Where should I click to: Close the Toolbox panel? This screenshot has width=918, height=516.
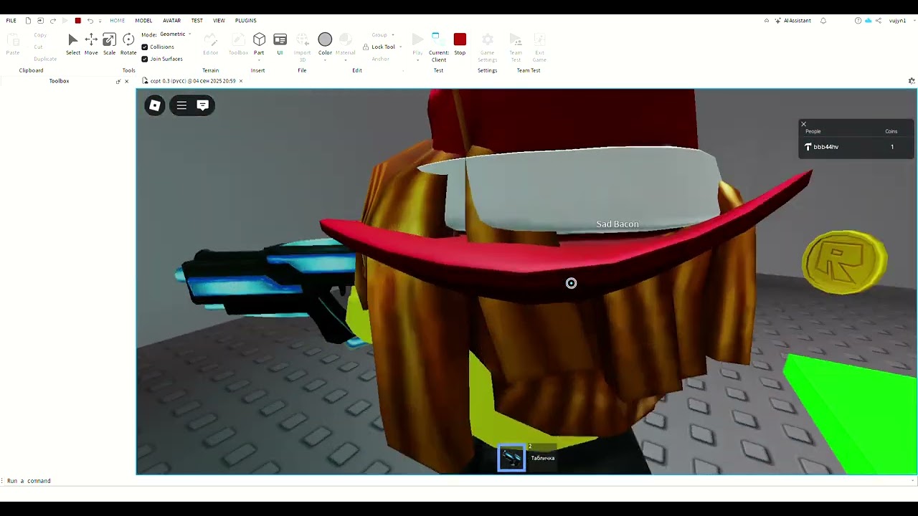click(127, 81)
